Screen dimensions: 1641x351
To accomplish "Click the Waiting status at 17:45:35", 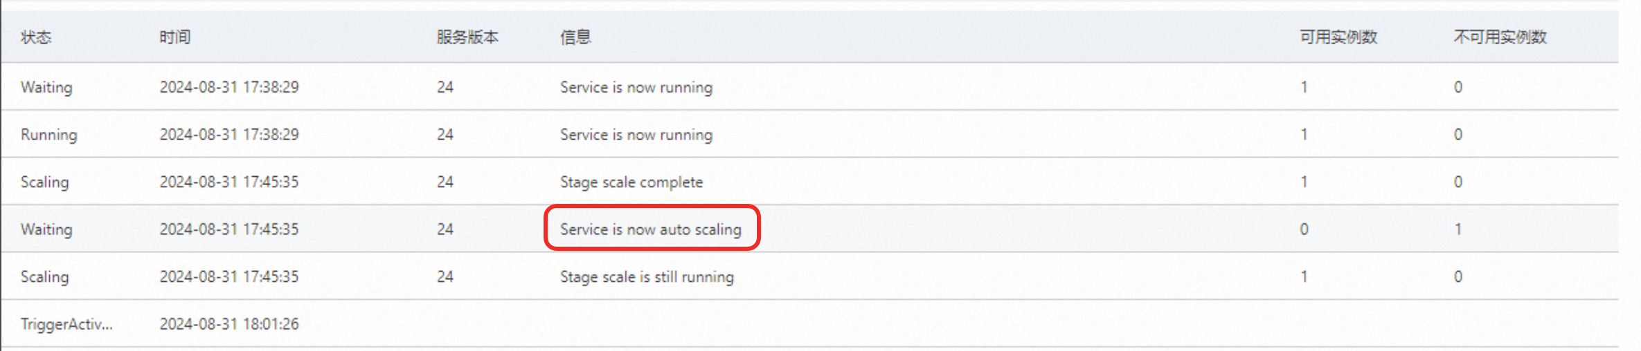I will pos(46,229).
